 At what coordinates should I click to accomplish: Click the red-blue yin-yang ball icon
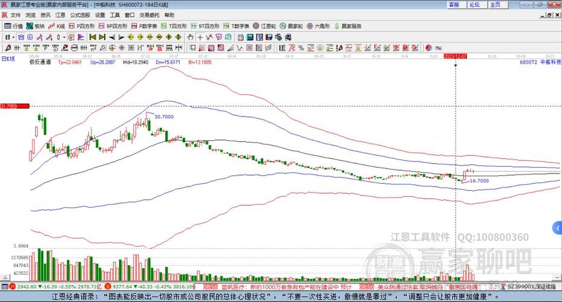[x=429, y=48]
